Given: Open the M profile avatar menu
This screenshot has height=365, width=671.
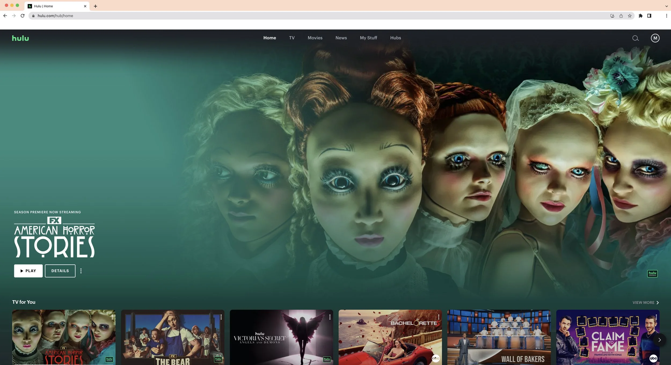Looking at the screenshot, I should [x=655, y=38].
